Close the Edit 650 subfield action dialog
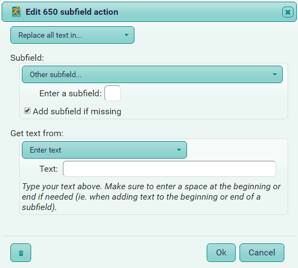 [x=288, y=12]
